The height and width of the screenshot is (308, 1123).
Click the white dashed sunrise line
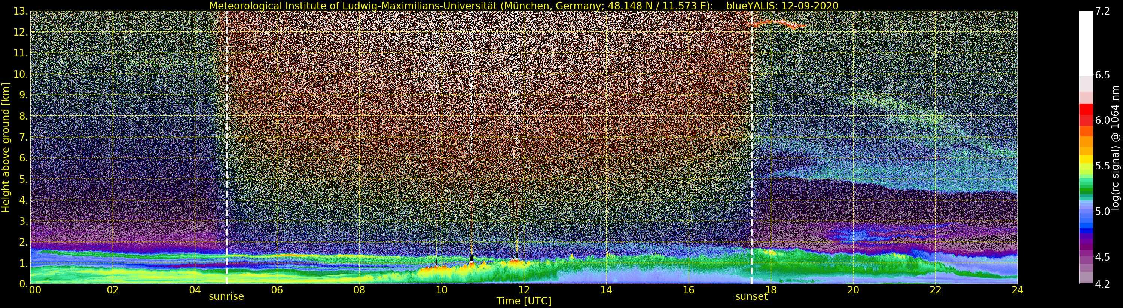click(x=226, y=148)
